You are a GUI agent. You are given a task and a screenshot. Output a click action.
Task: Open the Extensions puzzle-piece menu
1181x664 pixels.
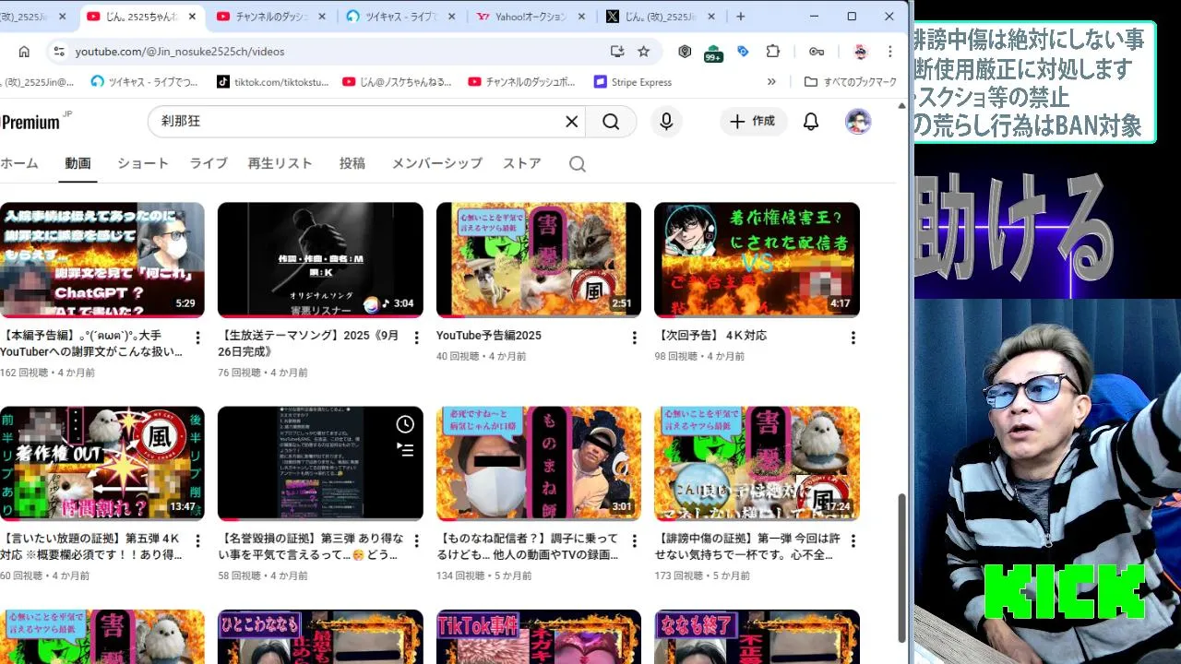tap(773, 52)
